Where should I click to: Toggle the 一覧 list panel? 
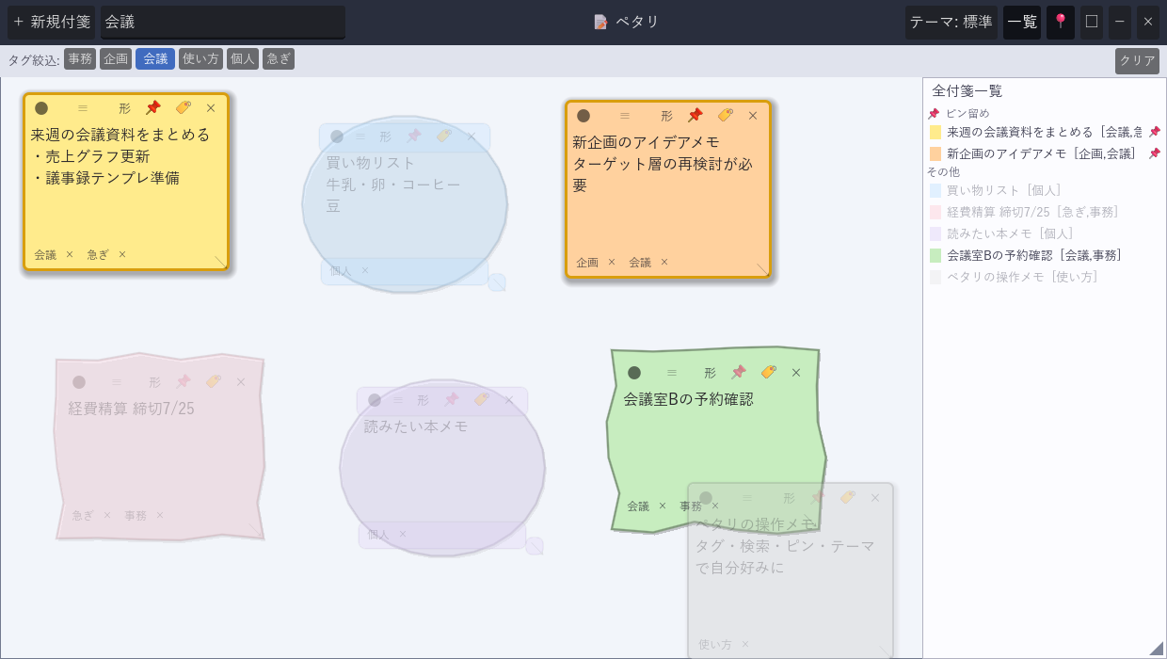point(1022,22)
